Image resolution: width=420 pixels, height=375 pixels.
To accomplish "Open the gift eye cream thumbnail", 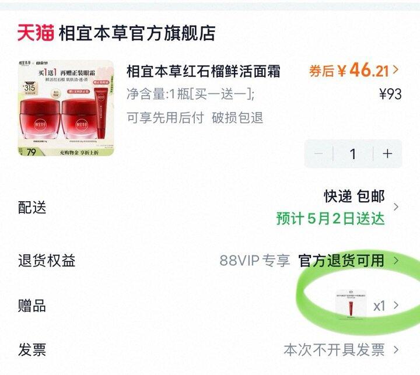I will (x=351, y=304).
